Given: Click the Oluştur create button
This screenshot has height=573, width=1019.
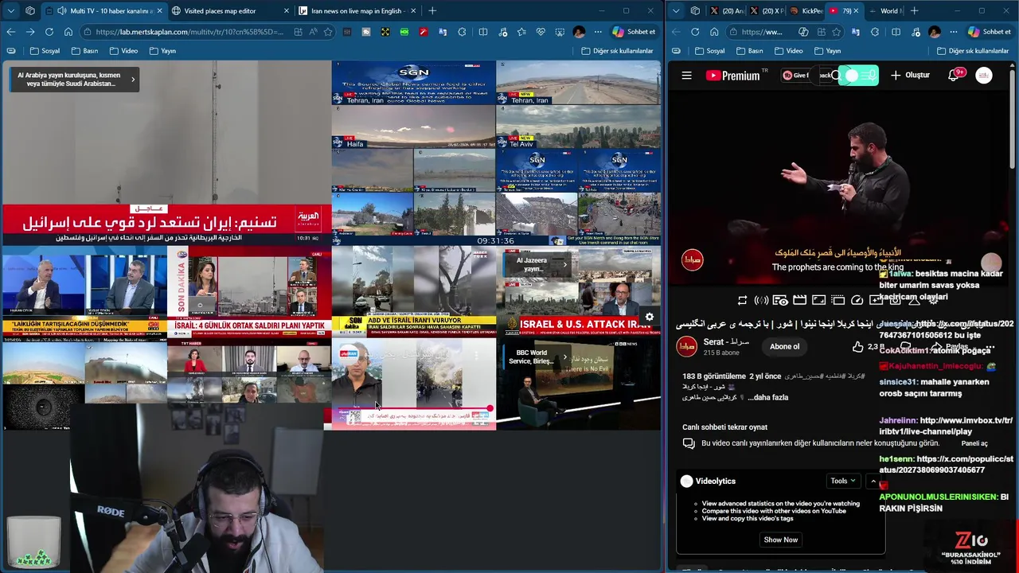Looking at the screenshot, I should pos(910,76).
